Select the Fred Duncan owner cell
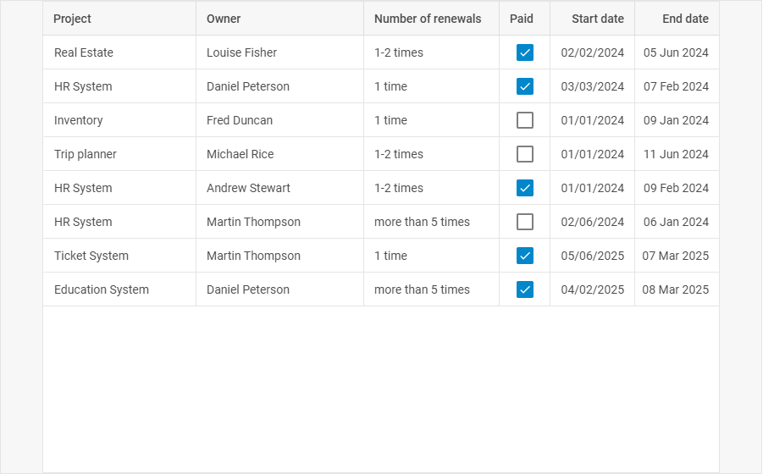The height and width of the screenshot is (474, 763). [x=279, y=120]
